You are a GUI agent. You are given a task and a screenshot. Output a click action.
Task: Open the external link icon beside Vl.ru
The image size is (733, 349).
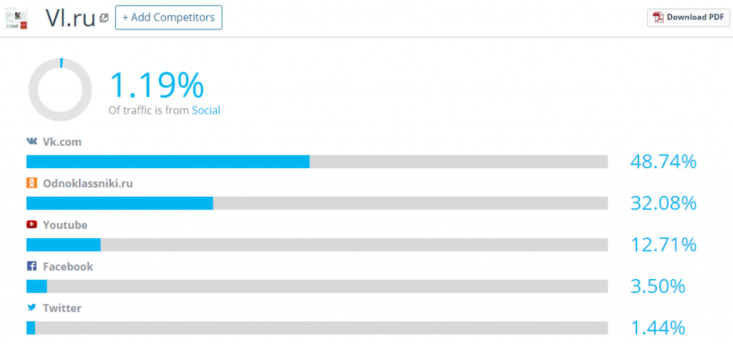click(105, 18)
